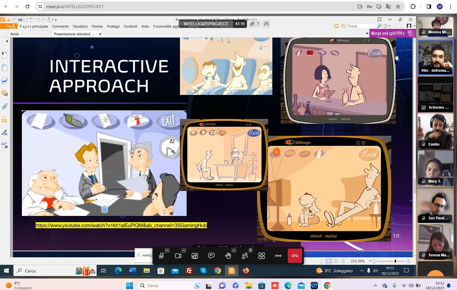
Task: Expand Foxit left navigation panel arrow
Action: (x=7, y=41)
